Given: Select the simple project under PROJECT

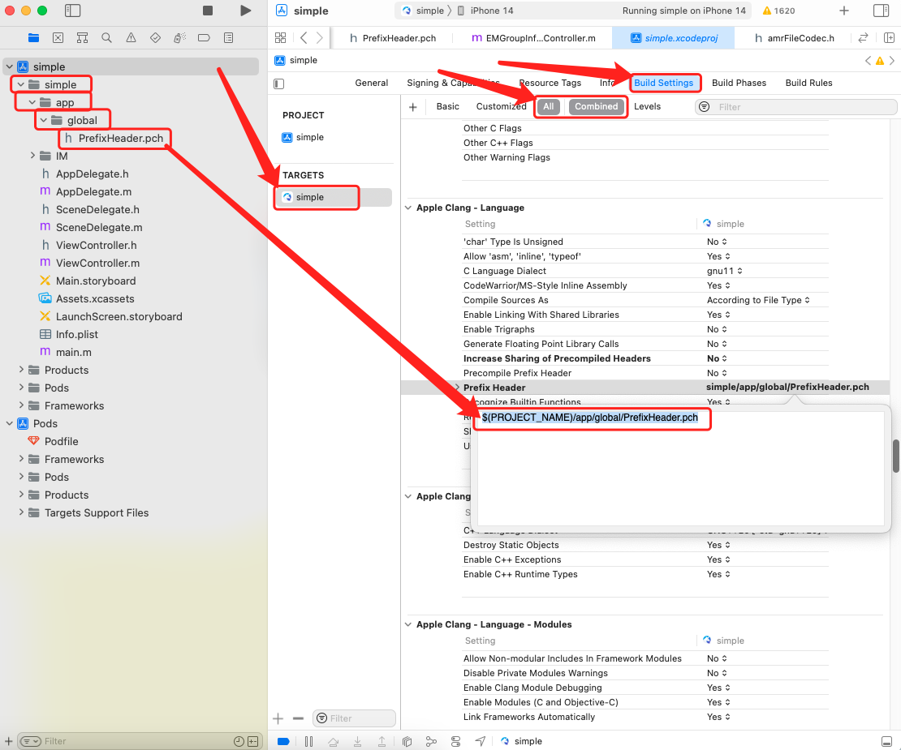Looking at the screenshot, I should point(309,137).
